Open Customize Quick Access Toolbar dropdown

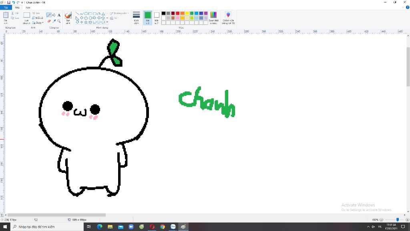[x=22, y=2]
